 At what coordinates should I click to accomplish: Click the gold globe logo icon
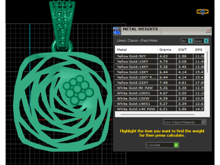click(203, 12)
